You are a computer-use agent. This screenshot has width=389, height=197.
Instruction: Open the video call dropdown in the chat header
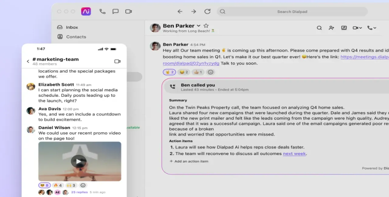(x=357, y=28)
